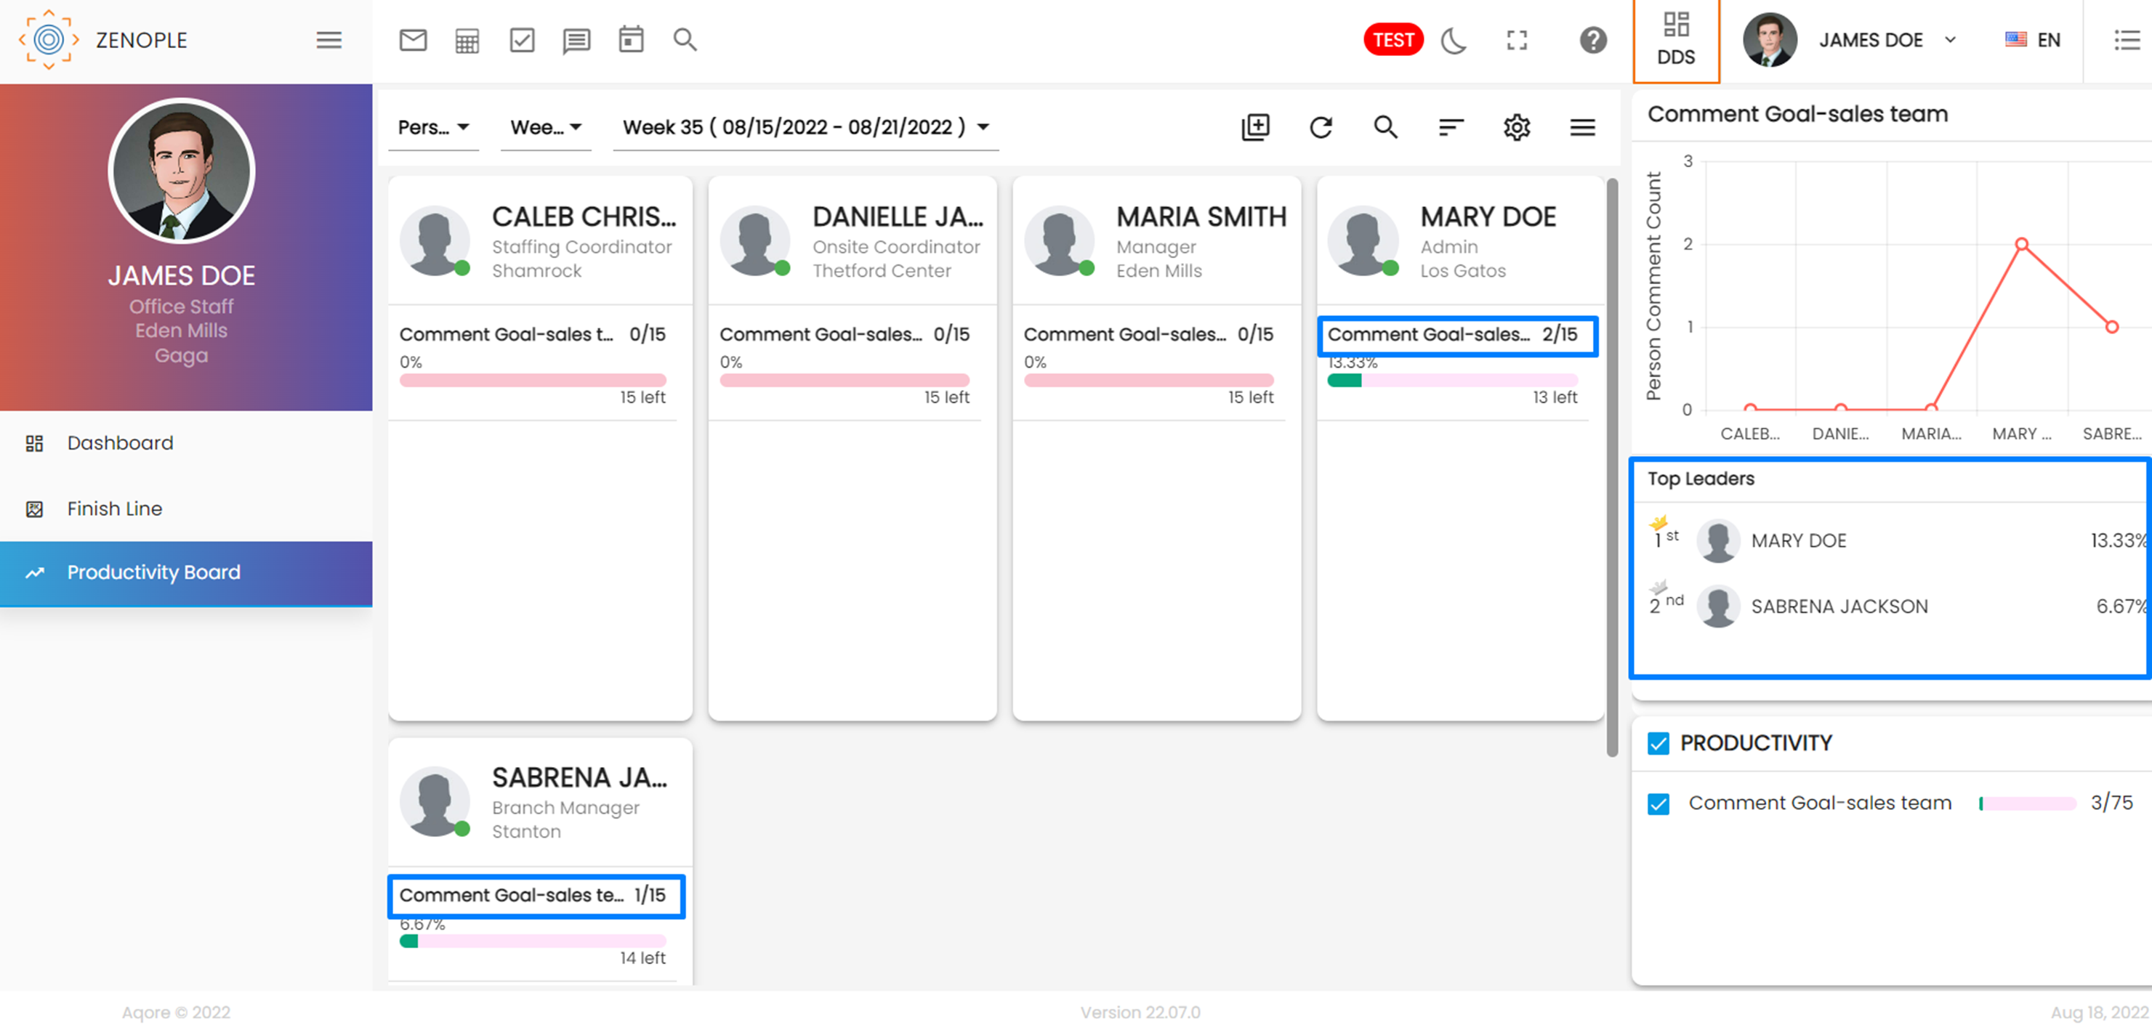This screenshot has height=1033, width=2152.
Task: Open the Week view dropdown selector
Action: (x=544, y=126)
